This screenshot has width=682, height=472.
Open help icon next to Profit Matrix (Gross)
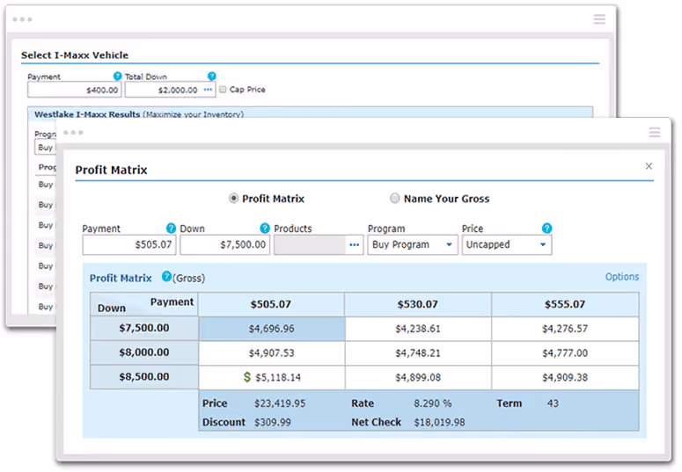(x=166, y=276)
